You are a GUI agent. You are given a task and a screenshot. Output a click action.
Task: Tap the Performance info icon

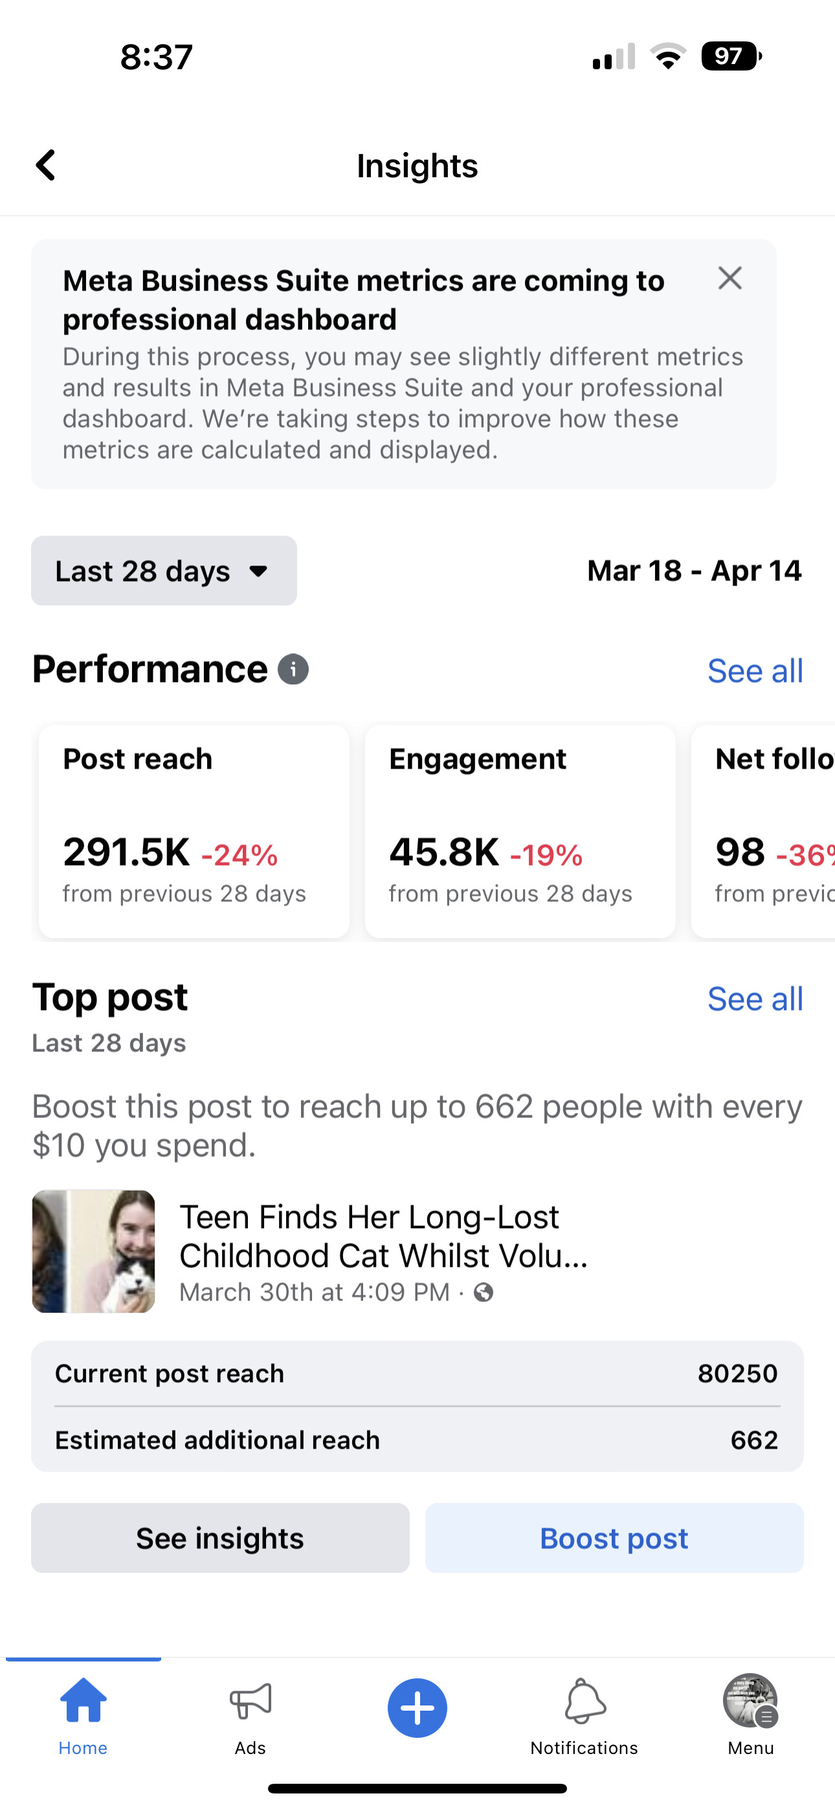pos(293,669)
